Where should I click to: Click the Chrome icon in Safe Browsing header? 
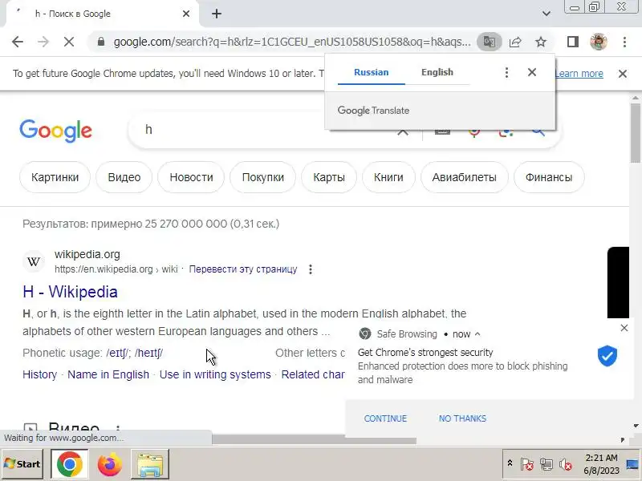[x=364, y=333]
